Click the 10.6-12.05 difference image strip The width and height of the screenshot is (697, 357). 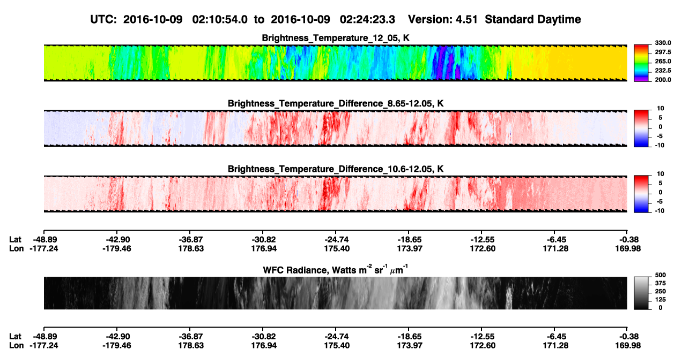336,194
